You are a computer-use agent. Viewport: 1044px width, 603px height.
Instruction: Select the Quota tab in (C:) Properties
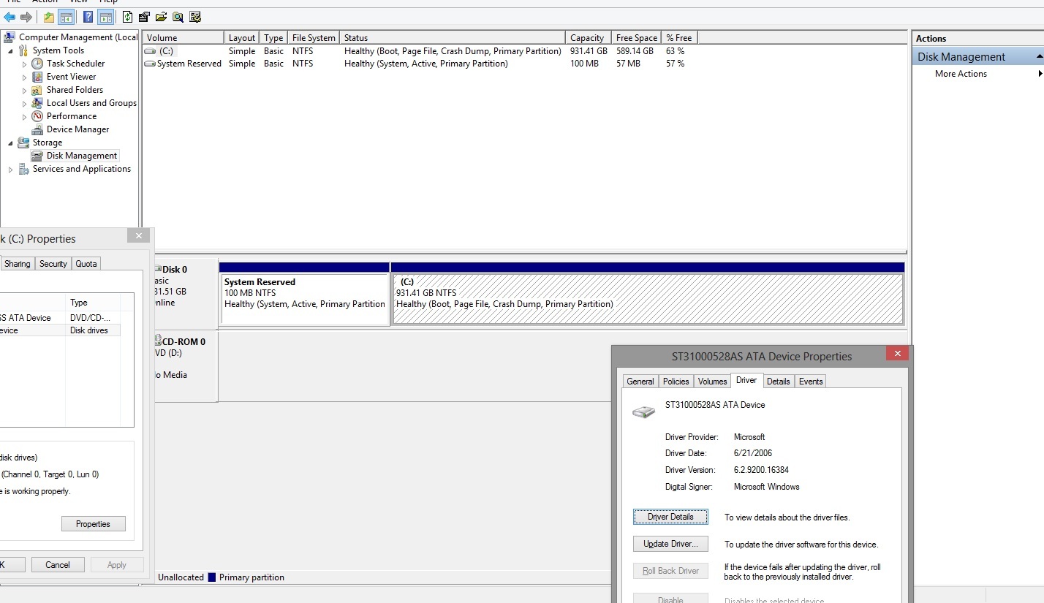pyautogui.click(x=86, y=264)
